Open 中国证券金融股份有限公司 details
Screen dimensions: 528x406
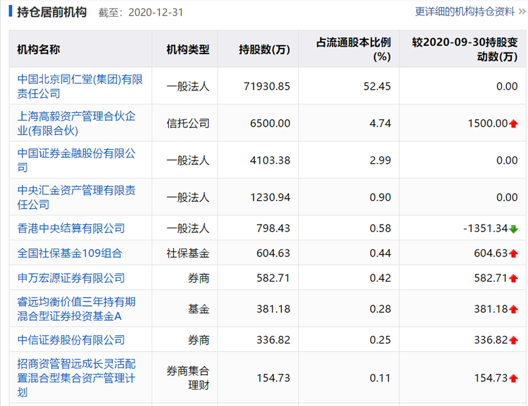(76, 160)
